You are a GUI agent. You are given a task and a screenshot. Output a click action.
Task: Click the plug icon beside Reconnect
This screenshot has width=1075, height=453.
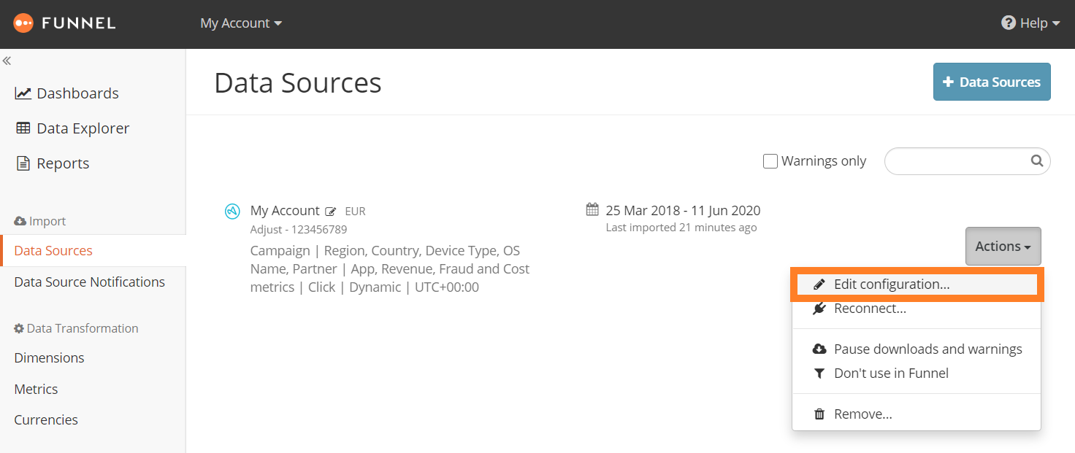[819, 309]
